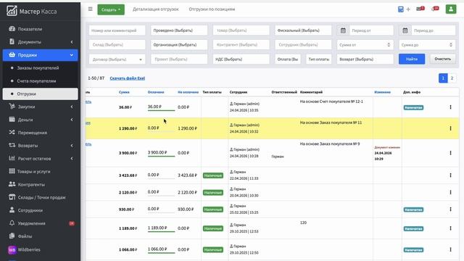Screen dimensions: 464x261
Task: Click the Мастер Касса logo icon
Action: pyautogui.click(x=12, y=11)
